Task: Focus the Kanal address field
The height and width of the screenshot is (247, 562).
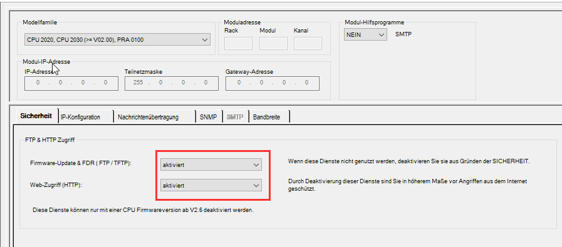Action: (x=308, y=43)
